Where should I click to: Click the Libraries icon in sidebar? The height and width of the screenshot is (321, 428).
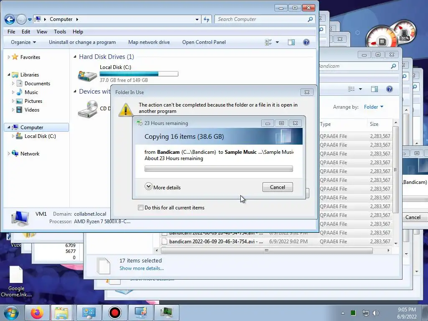pos(15,74)
